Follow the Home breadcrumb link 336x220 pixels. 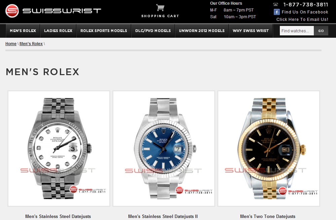pyautogui.click(x=11, y=43)
